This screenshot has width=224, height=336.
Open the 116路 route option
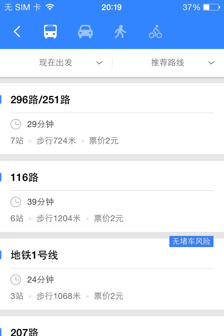click(x=24, y=178)
